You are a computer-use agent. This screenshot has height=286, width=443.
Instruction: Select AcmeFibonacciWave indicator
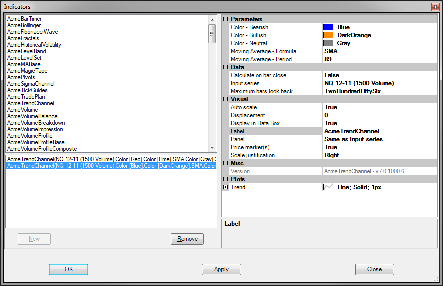point(33,32)
